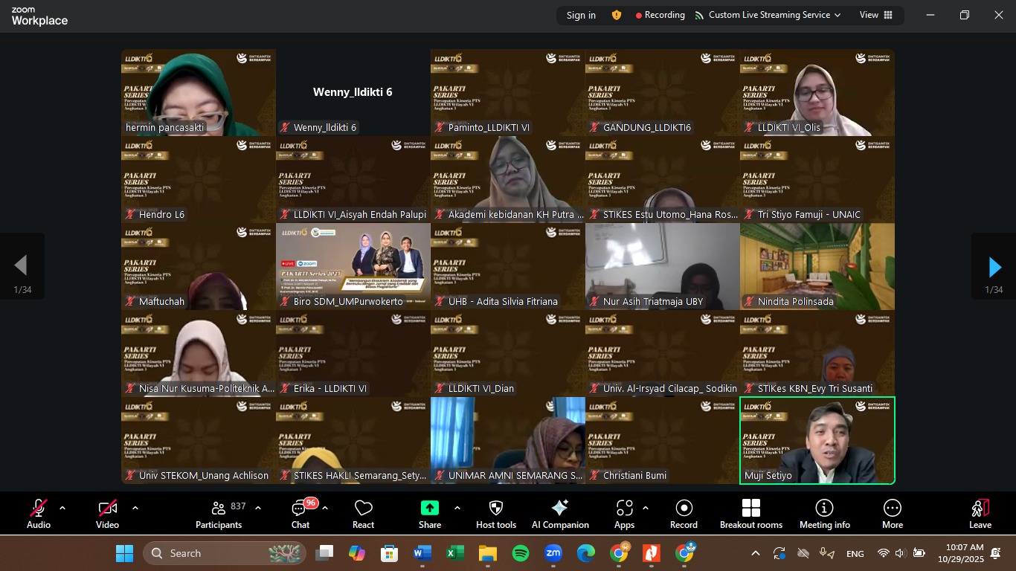The height and width of the screenshot is (571, 1016).
Task: Open Meeting info
Action: click(x=824, y=514)
